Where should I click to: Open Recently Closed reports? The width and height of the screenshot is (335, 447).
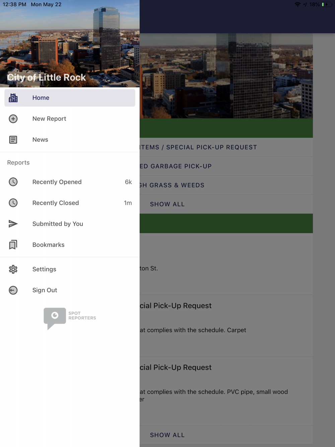[70, 203]
